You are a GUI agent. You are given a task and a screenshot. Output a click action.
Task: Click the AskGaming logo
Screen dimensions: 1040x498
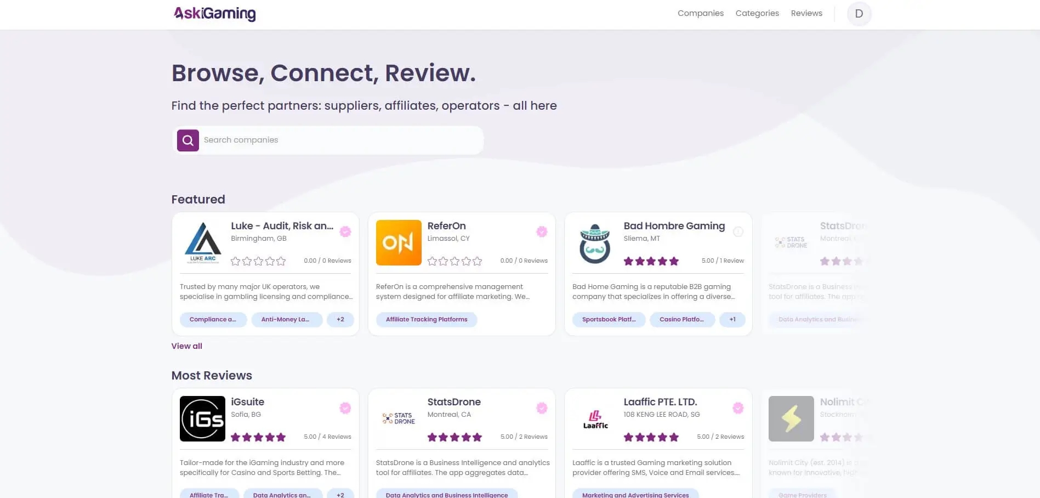[214, 13]
